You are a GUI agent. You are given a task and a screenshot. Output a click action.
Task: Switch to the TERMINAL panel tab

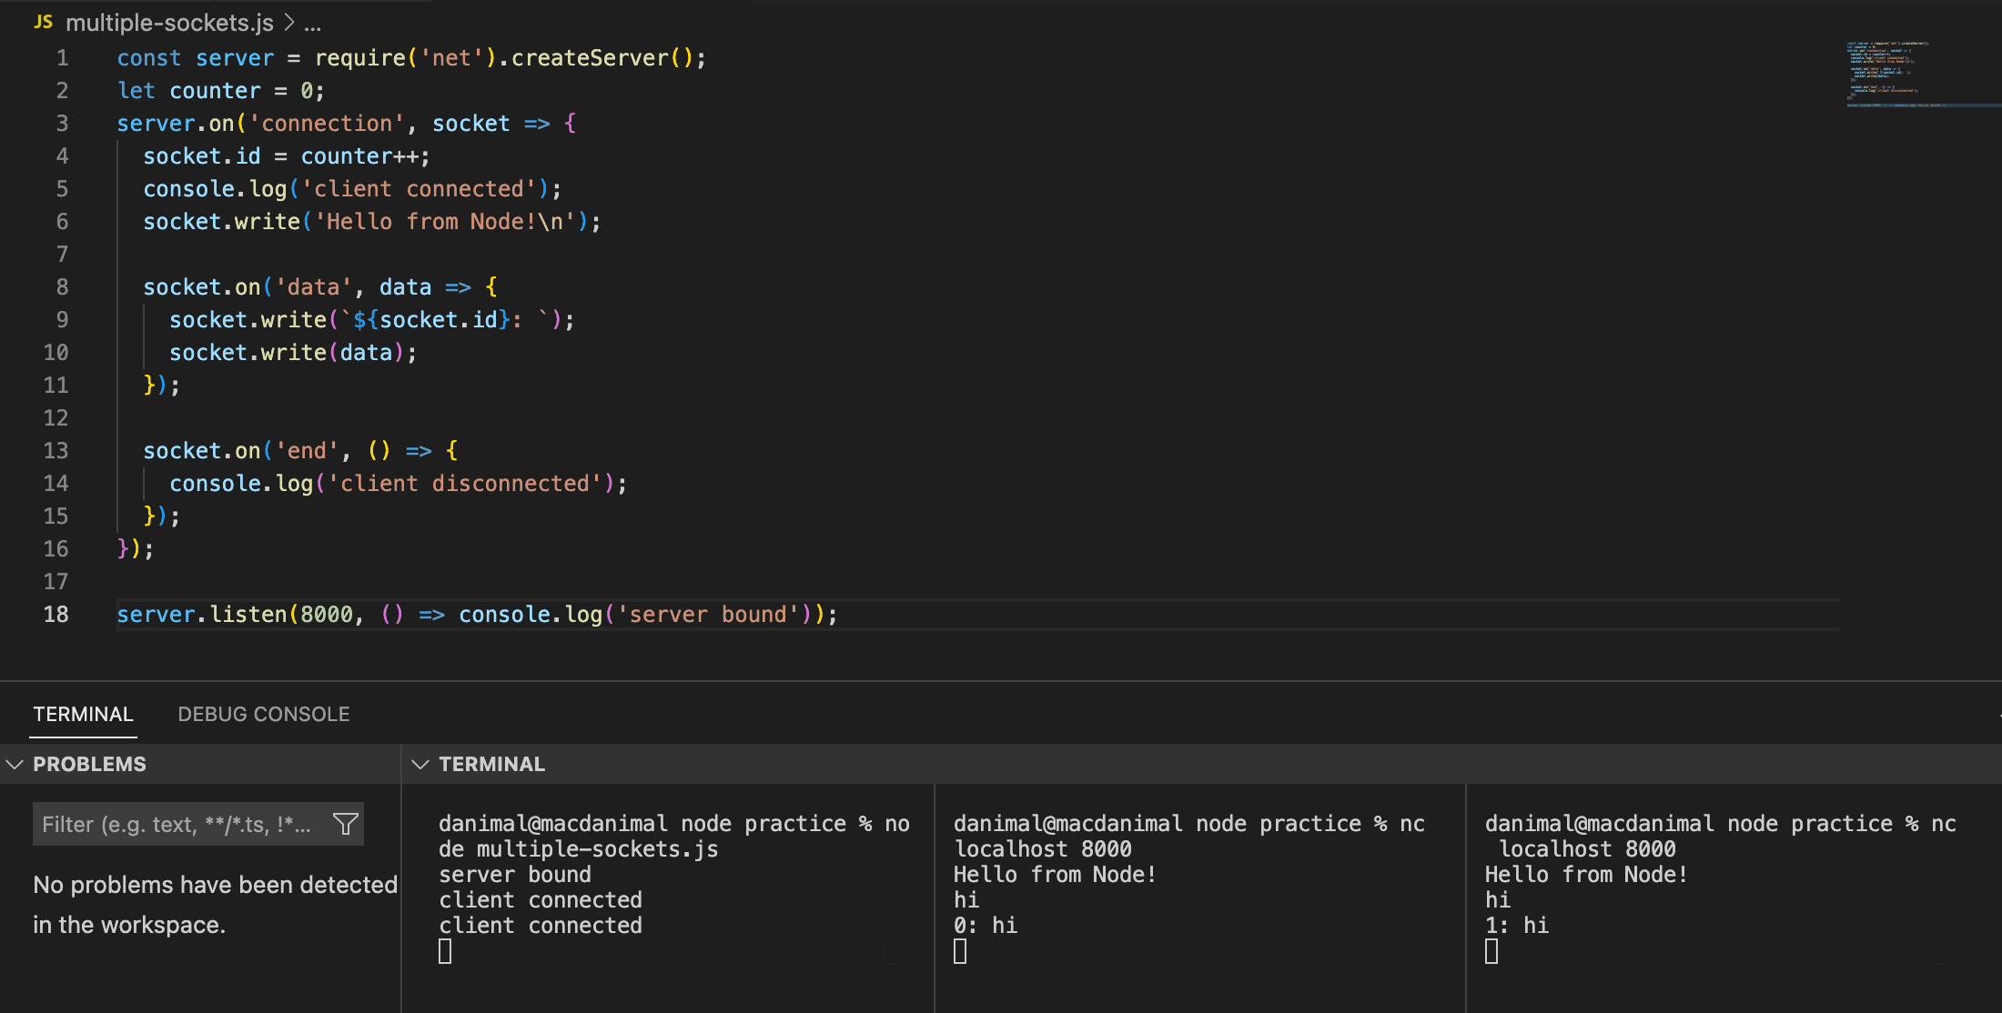[x=83, y=714]
